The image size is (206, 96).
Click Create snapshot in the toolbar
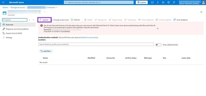point(164,20)
